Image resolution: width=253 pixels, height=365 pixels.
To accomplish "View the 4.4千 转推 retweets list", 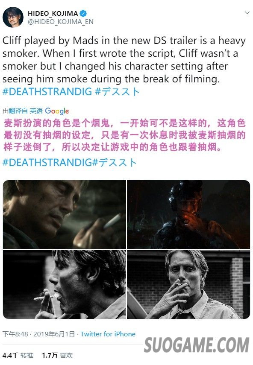I will 18,356.
